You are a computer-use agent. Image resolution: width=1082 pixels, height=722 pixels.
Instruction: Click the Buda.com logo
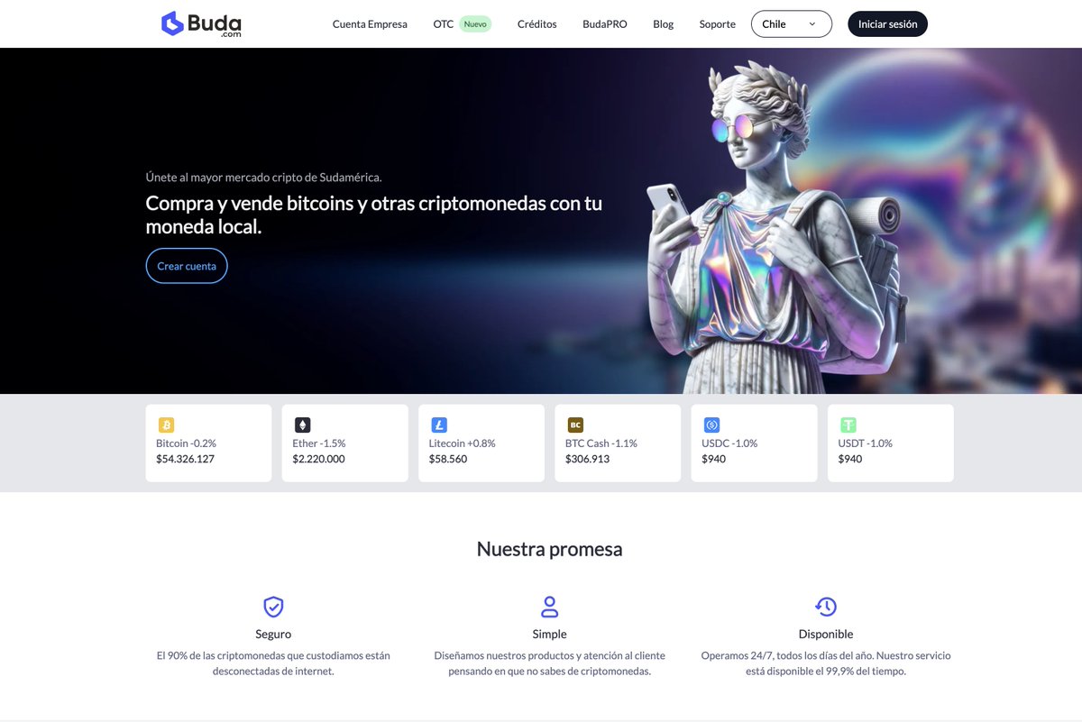(201, 23)
